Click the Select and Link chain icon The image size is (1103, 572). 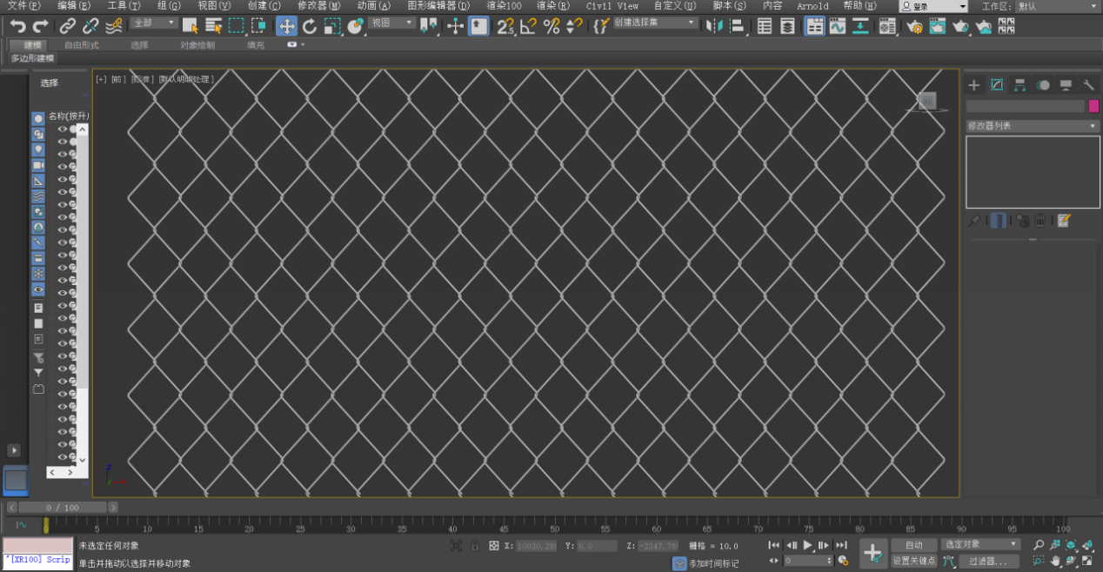pyautogui.click(x=67, y=26)
